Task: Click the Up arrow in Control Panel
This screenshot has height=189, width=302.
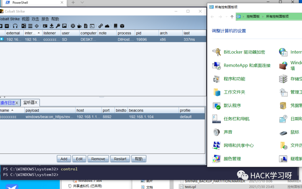Action: tap(232, 17)
